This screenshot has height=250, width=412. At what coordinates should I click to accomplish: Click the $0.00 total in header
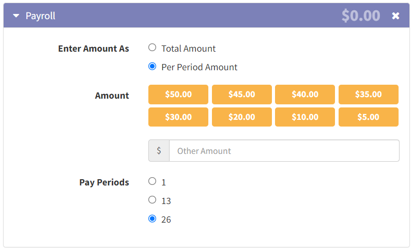point(360,16)
